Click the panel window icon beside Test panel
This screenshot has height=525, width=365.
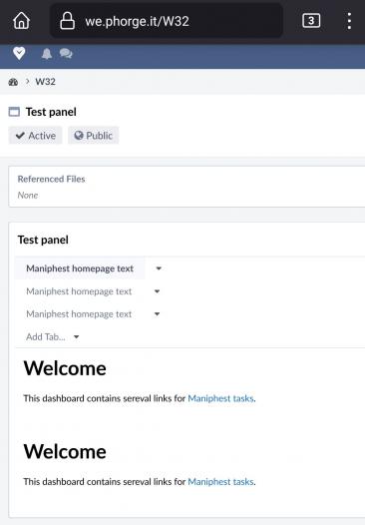point(14,112)
